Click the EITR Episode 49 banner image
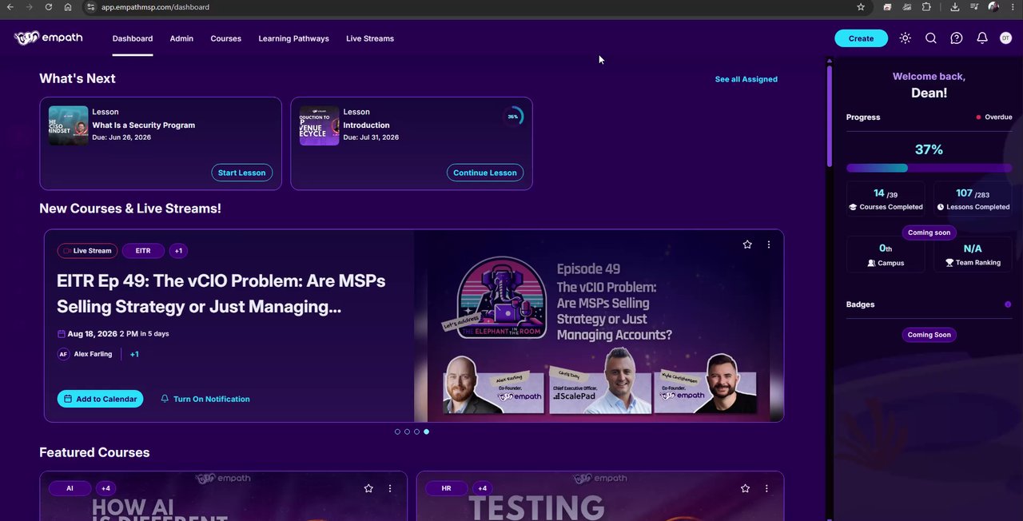 click(x=599, y=326)
